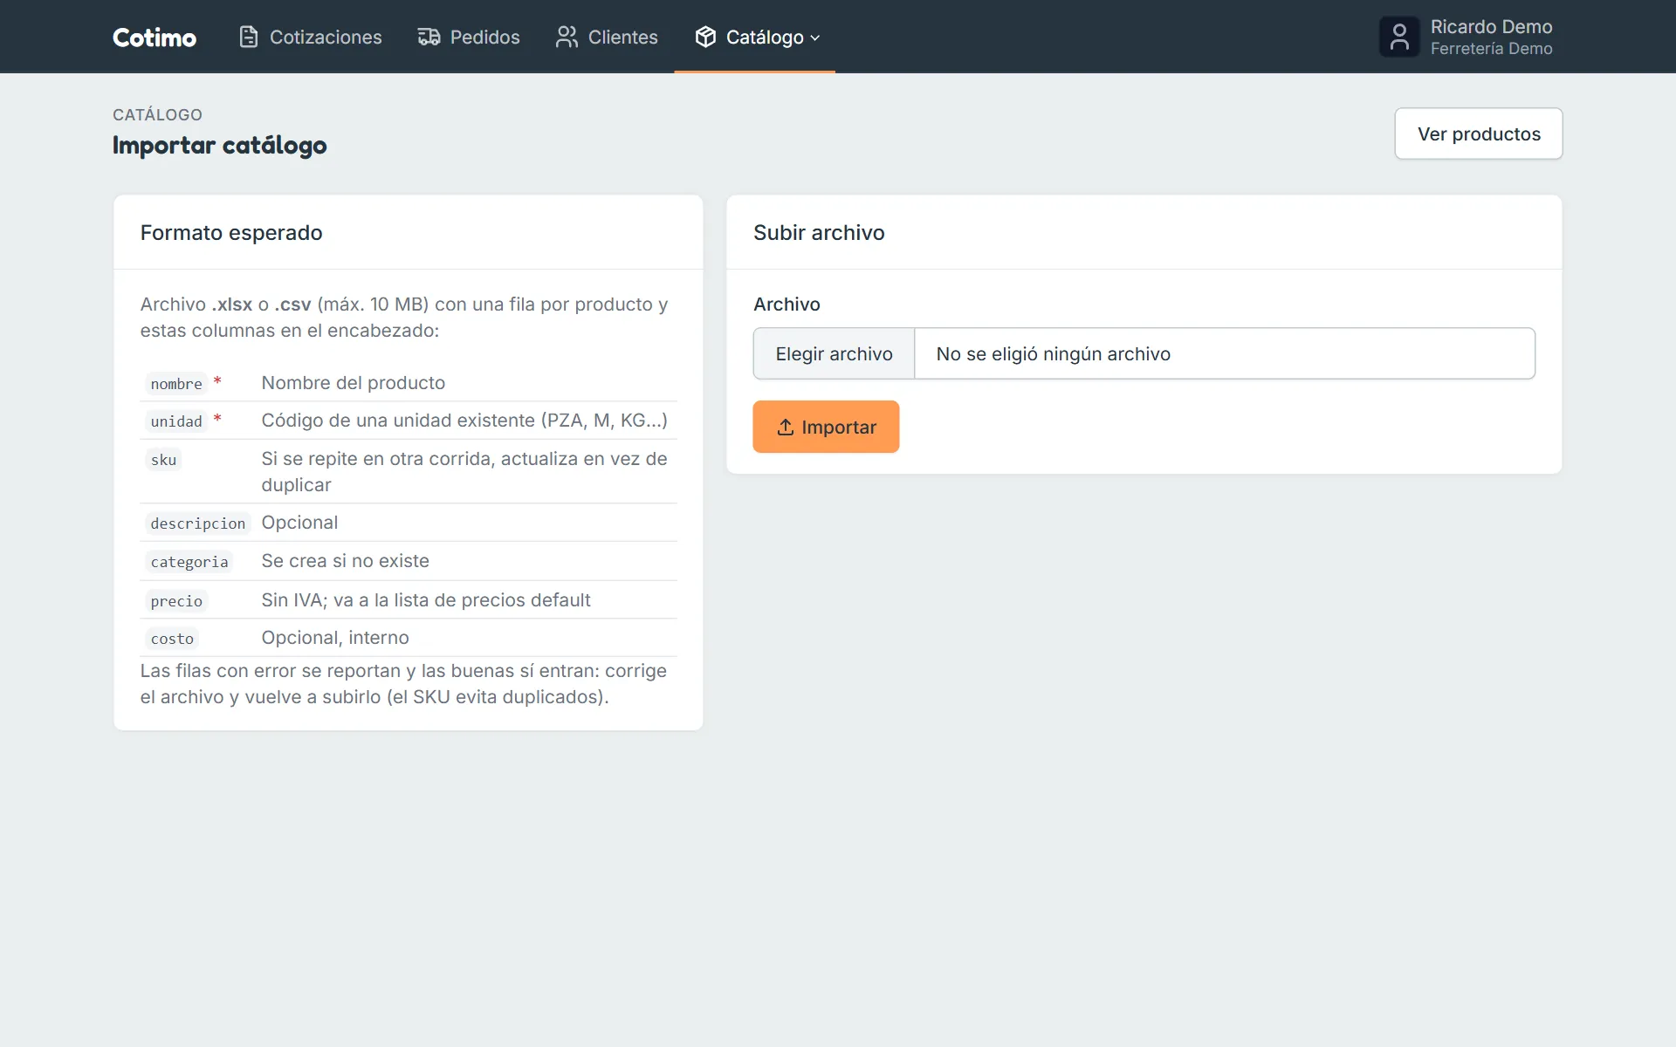This screenshot has height=1047, width=1676.
Task: Click 'Opcional, interno' description text
Action: [x=335, y=638]
